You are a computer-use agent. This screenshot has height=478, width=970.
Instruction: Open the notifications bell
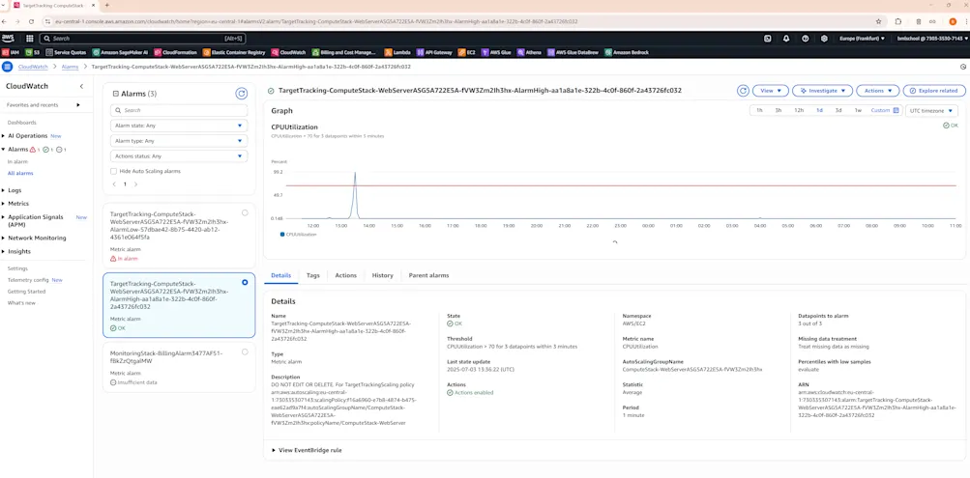tap(786, 39)
